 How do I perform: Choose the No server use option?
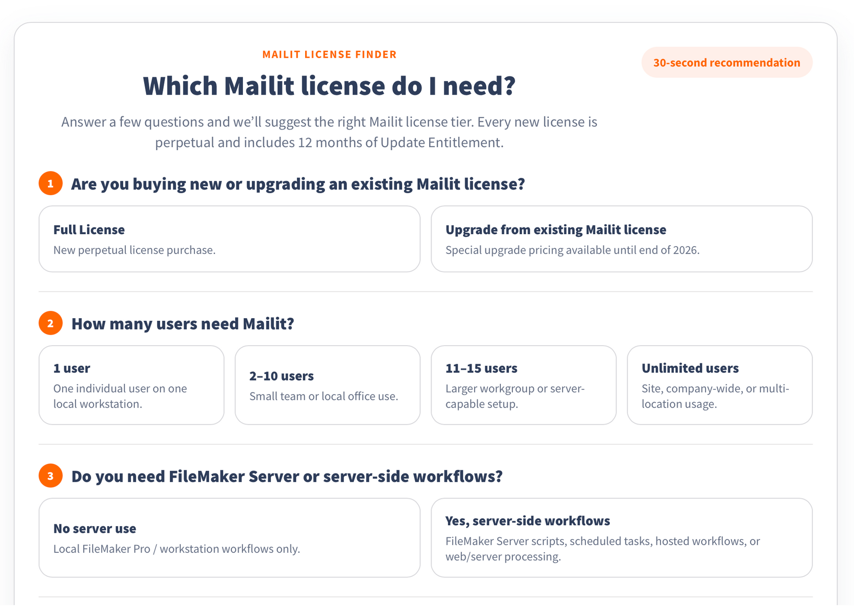(x=230, y=538)
